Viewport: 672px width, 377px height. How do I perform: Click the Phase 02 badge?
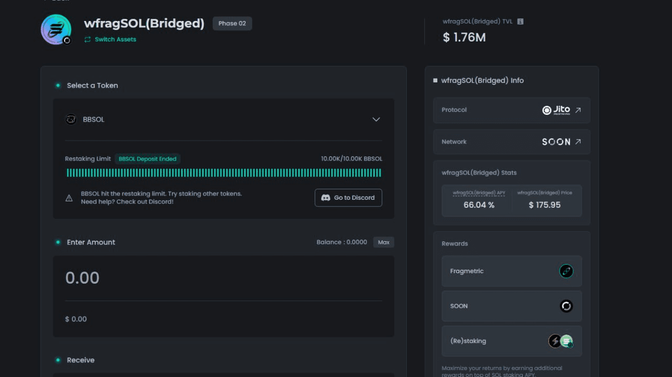tap(232, 24)
